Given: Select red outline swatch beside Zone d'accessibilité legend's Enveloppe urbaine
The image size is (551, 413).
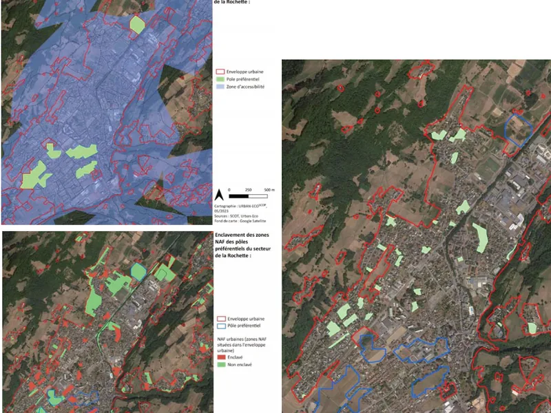Looking at the screenshot, I should tap(220, 72).
